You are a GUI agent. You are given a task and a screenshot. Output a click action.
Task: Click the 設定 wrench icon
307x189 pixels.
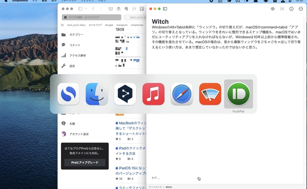coord(63,66)
